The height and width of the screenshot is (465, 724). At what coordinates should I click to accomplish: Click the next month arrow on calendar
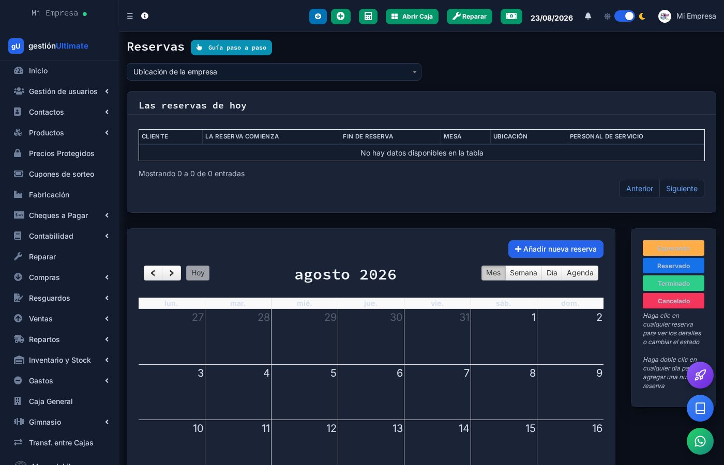click(172, 273)
